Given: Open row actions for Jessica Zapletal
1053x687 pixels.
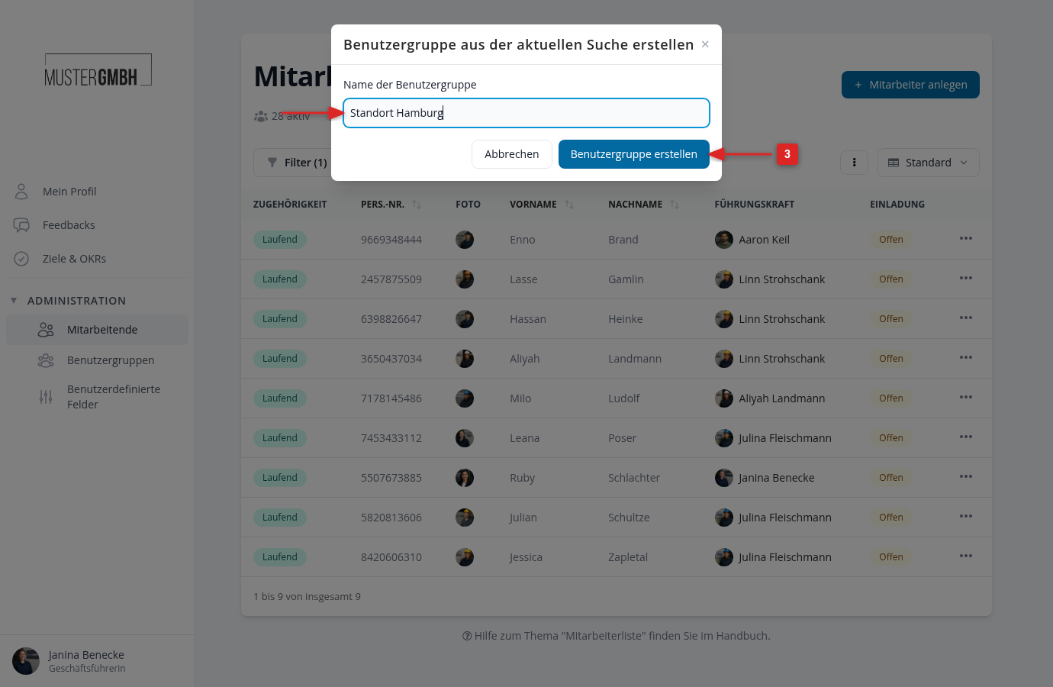Looking at the screenshot, I should pyautogui.click(x=966, y=556).
